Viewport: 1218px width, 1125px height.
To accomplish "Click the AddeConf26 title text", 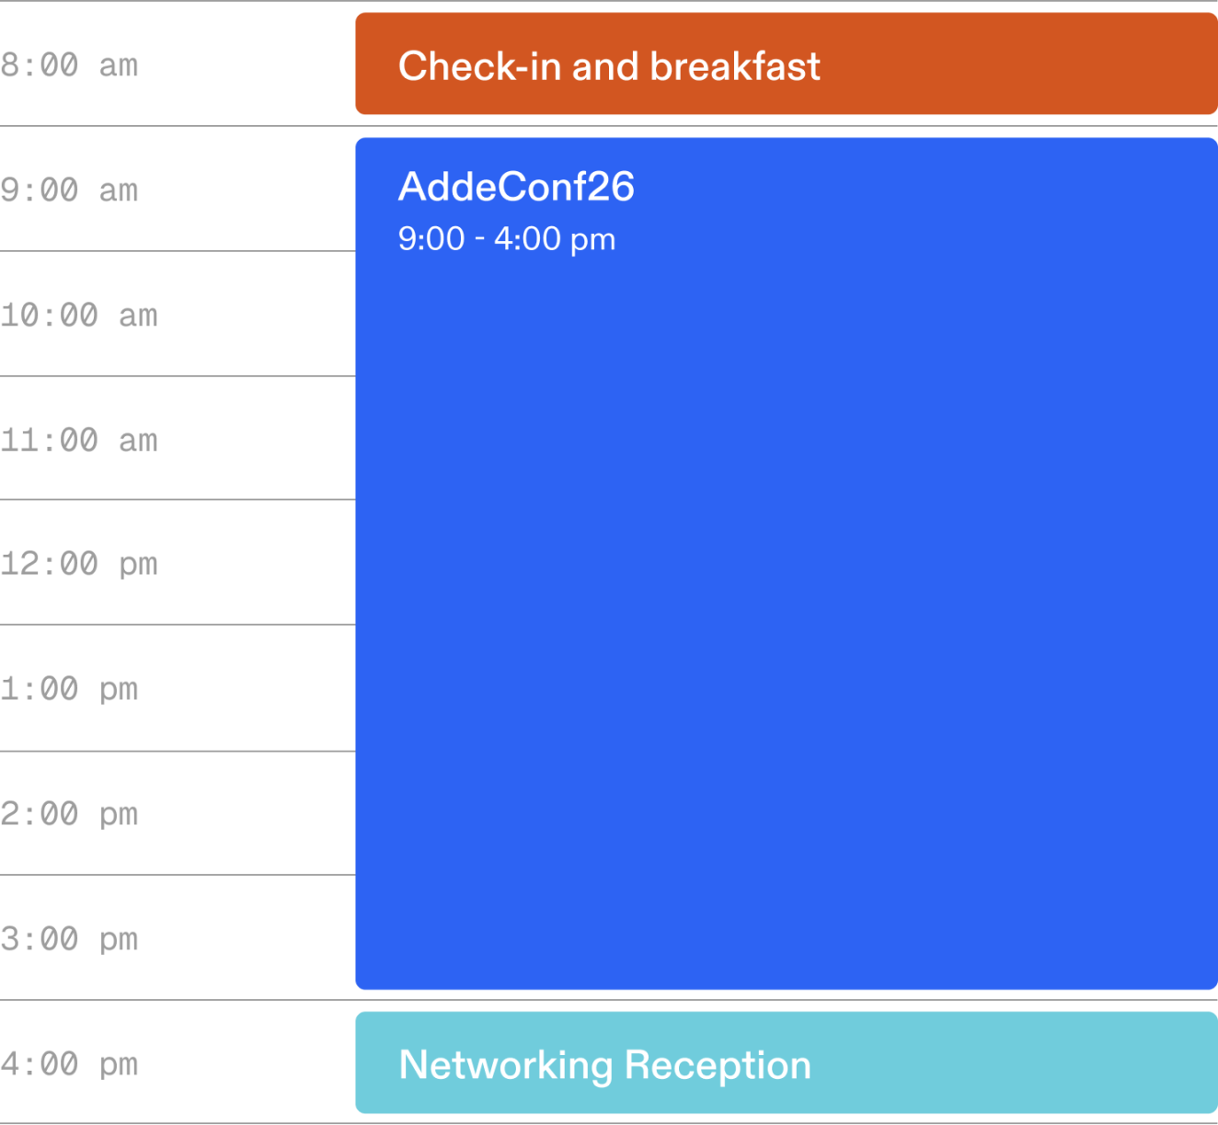I will tap(516, 187).
